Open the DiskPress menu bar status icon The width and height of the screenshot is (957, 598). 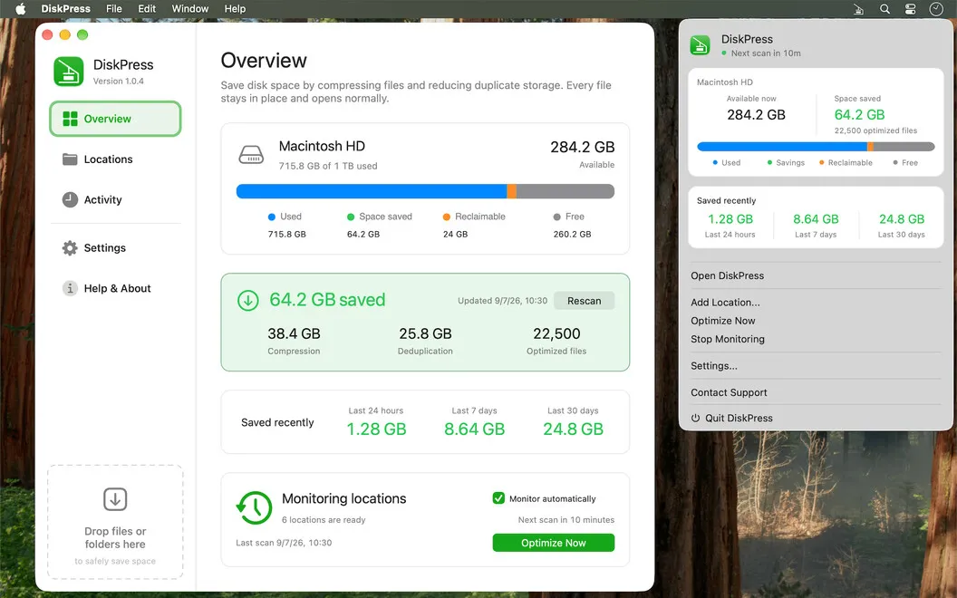(x=858, y=8)
